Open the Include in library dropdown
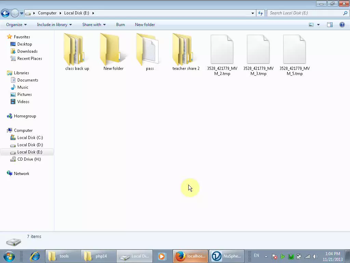 (54, 24)
